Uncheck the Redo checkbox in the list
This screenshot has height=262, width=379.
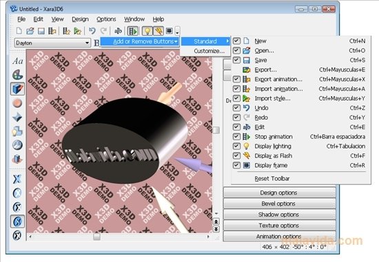click(x=236, y=118)
